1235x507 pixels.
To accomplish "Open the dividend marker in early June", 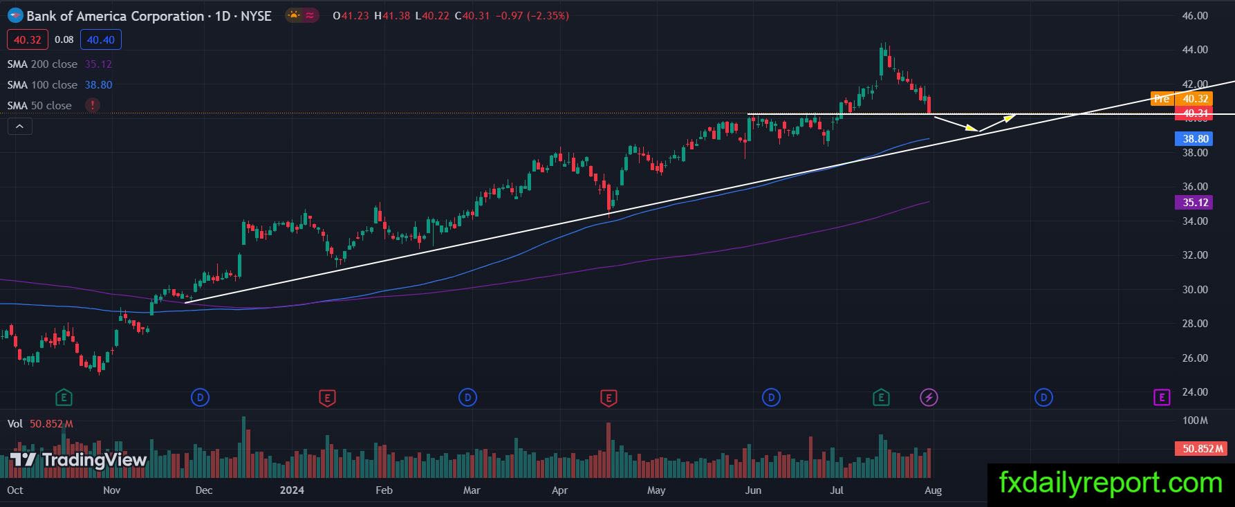I will click(771, 397).
